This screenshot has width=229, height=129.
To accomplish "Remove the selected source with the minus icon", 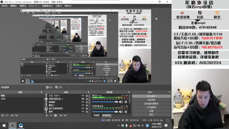I will coord(51,116).
